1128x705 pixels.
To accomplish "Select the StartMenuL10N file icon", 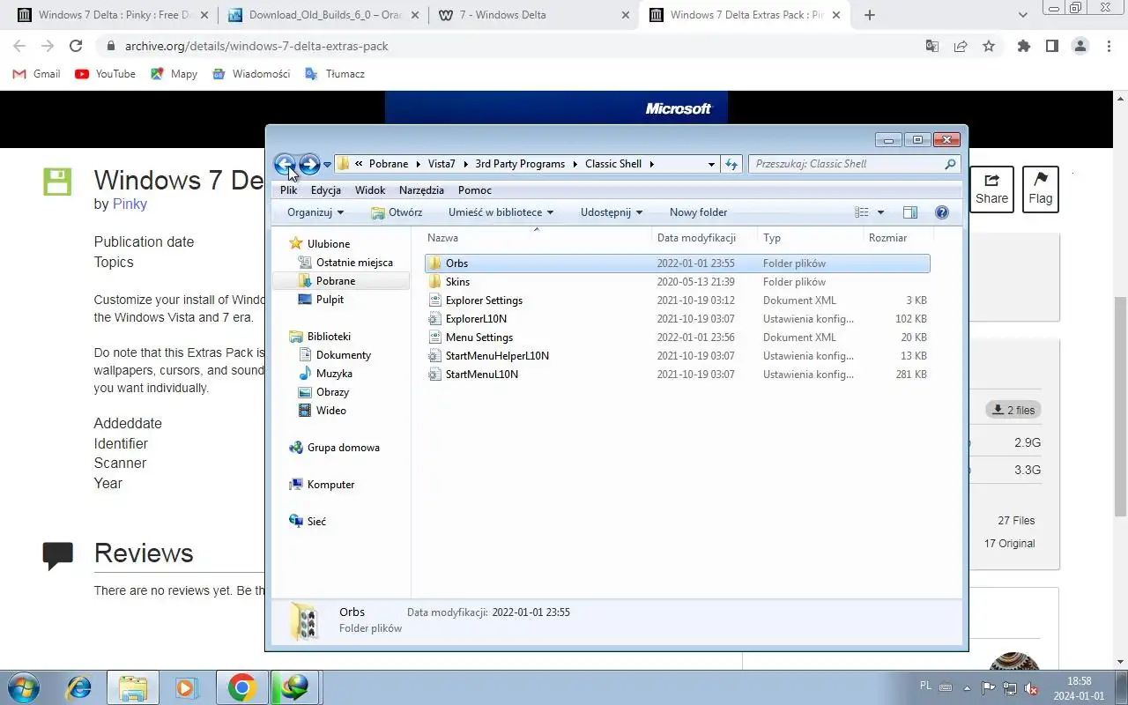I will 434,375.
